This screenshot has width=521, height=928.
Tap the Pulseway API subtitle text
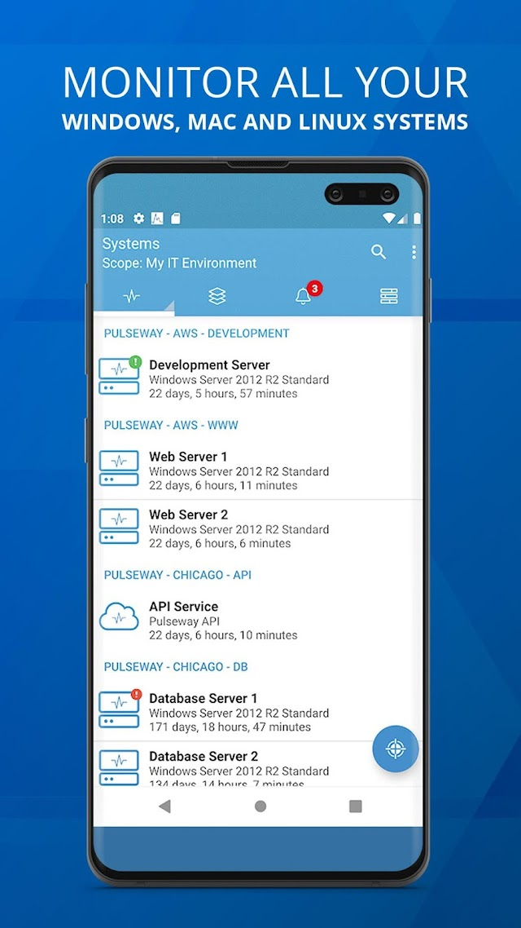(186, 621)
